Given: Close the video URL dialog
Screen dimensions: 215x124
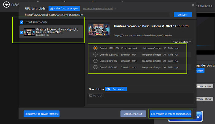Looking at the screenshot, I should (x=193, y=5).
